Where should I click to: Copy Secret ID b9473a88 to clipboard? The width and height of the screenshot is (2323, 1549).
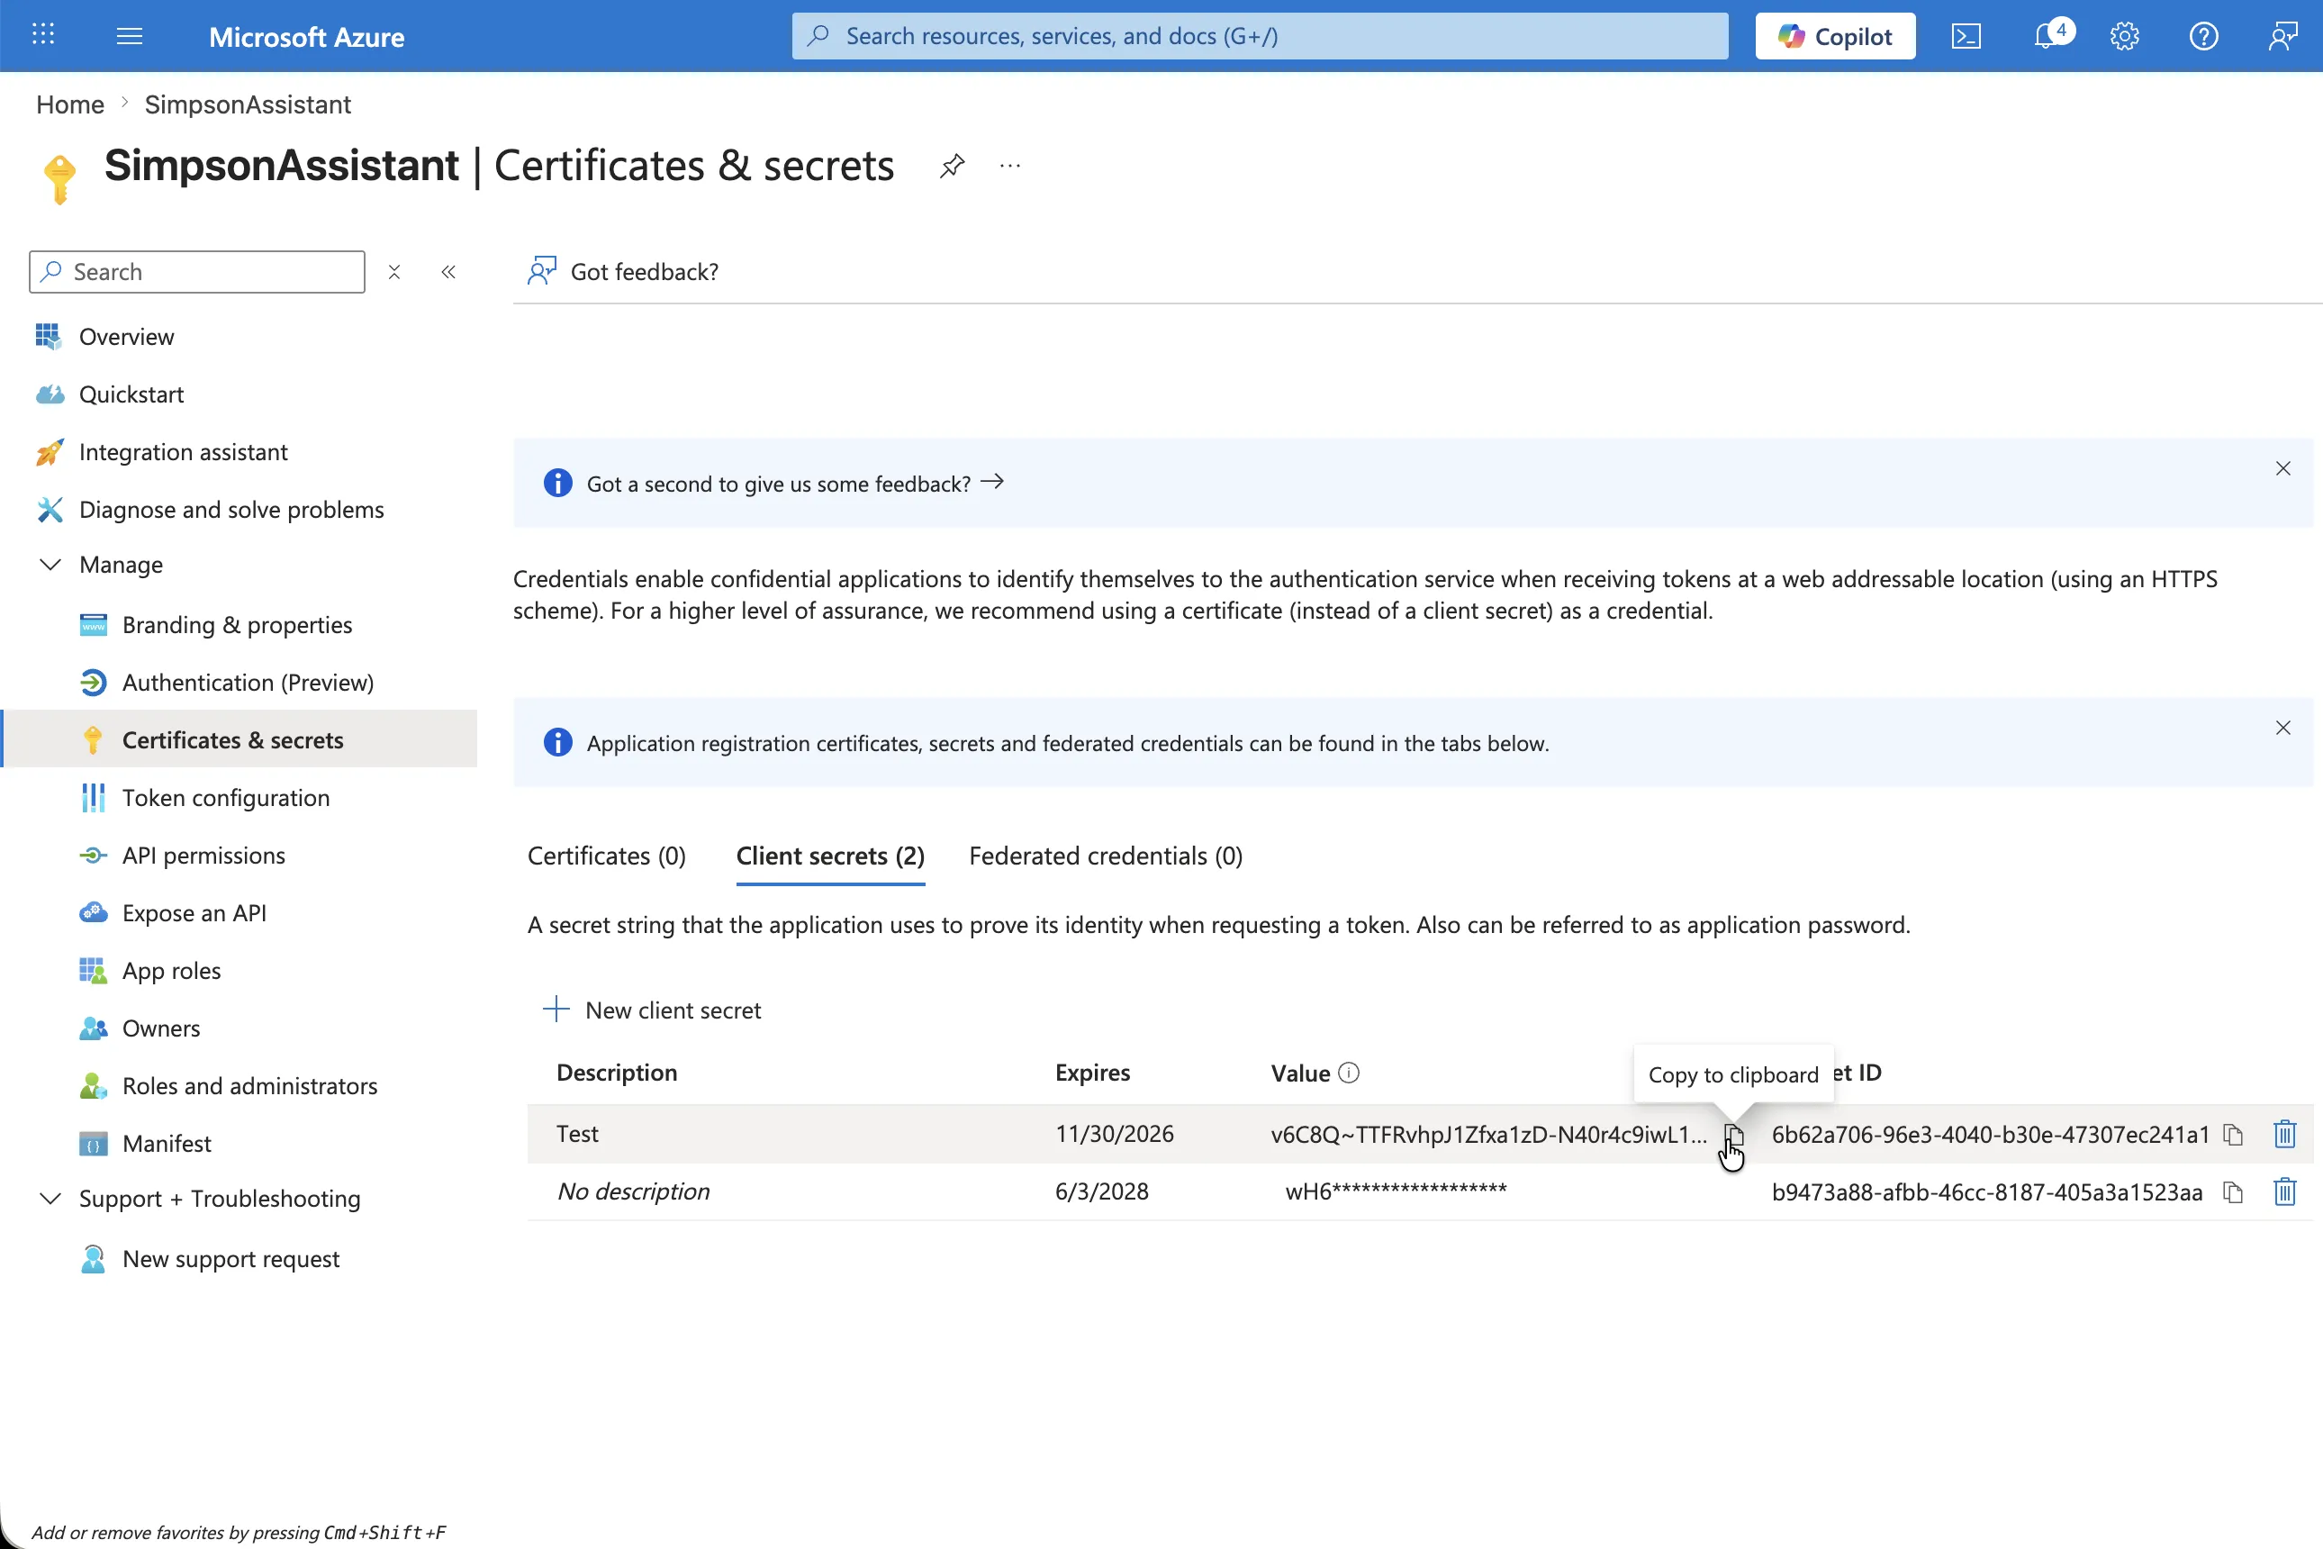click(x=2233, y=1192)
